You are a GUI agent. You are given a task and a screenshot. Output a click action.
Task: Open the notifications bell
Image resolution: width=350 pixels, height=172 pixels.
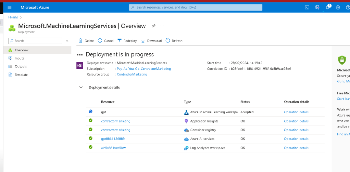[x=327, y=8]
